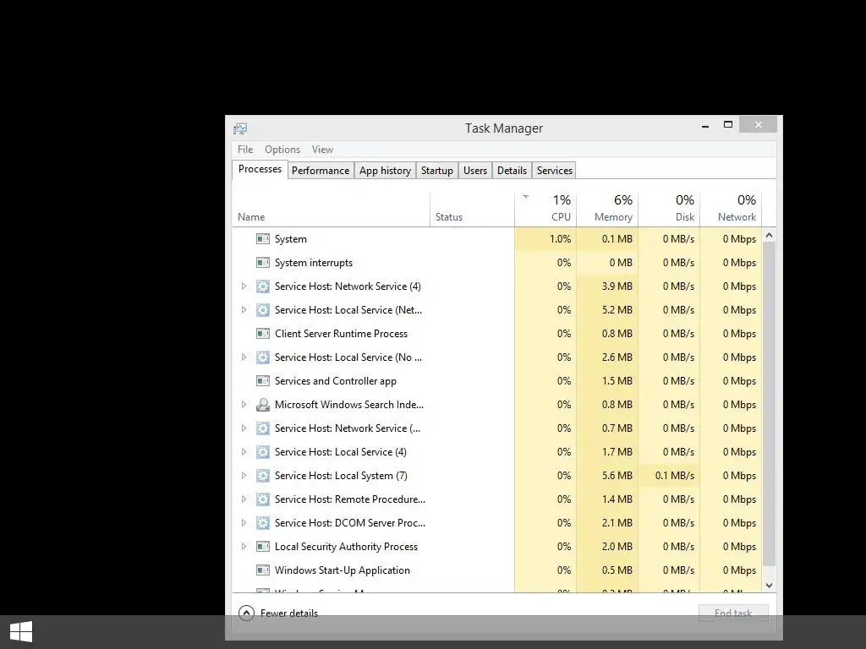Expand Service Host: Remote Procedure group

pyautogui.click(x=244, y=499)
